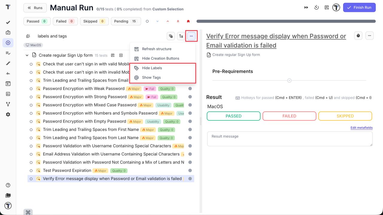Image resolution: width=383 pixels, height=215 pixels.
Task: Click the Pre-Requirements slider handle
Action: click(x=289, y=80)
